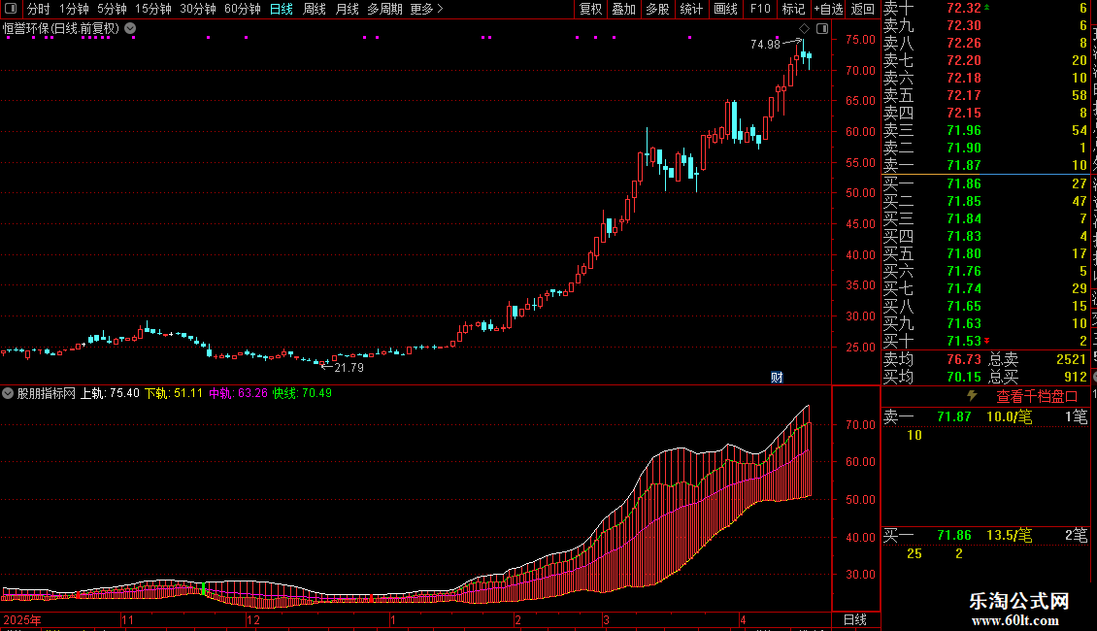Screen dimensions: 1097x631
Task: Click month 12 on the time axis
Action: pyautogui.click(x=253, y=620)
